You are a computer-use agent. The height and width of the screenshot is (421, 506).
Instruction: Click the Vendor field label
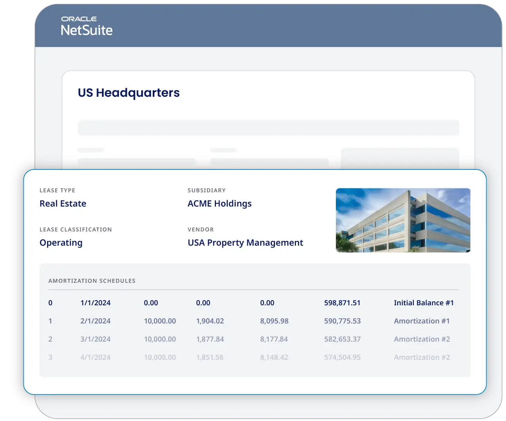[201, 229]
